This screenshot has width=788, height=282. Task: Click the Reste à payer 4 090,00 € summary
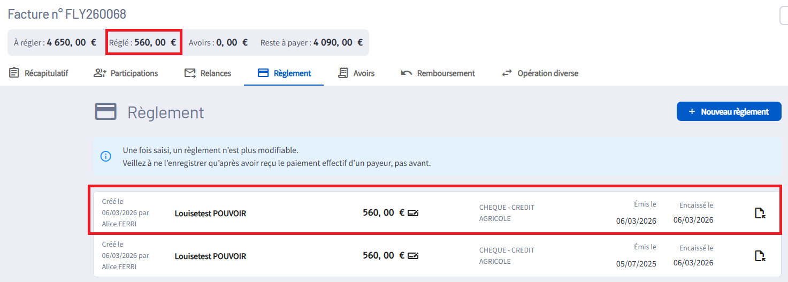(311, 42)
